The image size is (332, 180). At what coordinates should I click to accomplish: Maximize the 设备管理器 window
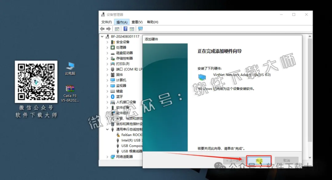pyautogui.click(x=294, y=15)
